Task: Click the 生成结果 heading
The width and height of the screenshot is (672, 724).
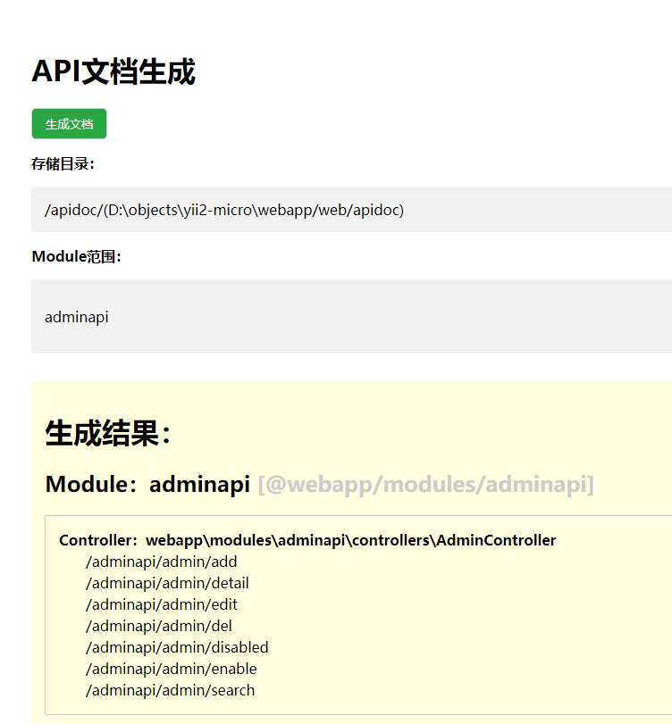Action: point(107,434)
